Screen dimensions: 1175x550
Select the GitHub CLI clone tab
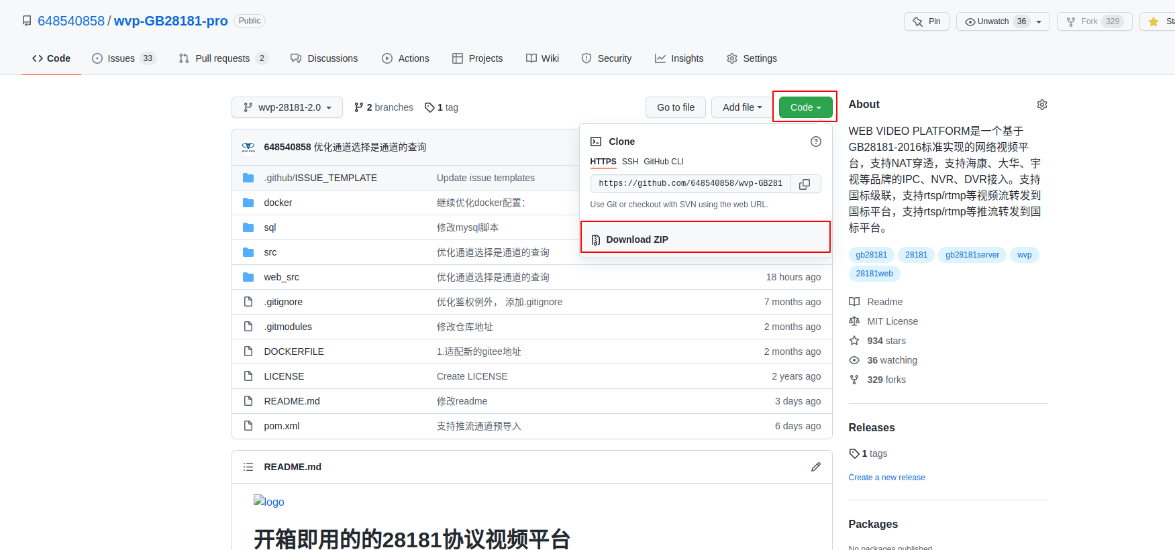click(x=663, y=162)
